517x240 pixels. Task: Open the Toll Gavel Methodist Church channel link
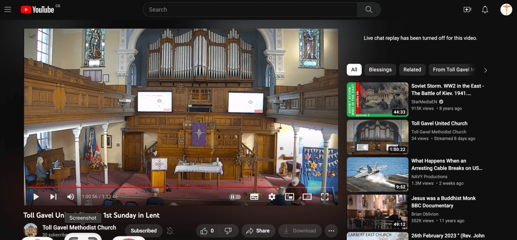click(79, 227)
